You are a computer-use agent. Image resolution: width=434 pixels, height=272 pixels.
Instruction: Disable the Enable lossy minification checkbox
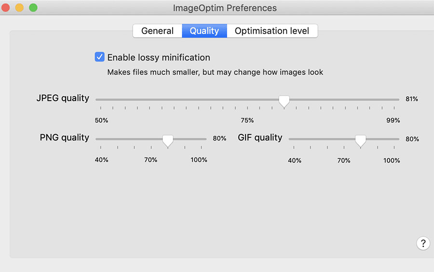pos(100,57)
